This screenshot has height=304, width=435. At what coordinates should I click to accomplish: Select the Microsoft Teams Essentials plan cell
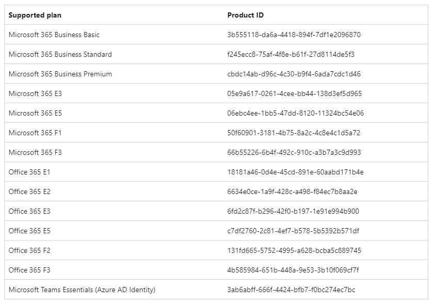click(x=82, y=290)
